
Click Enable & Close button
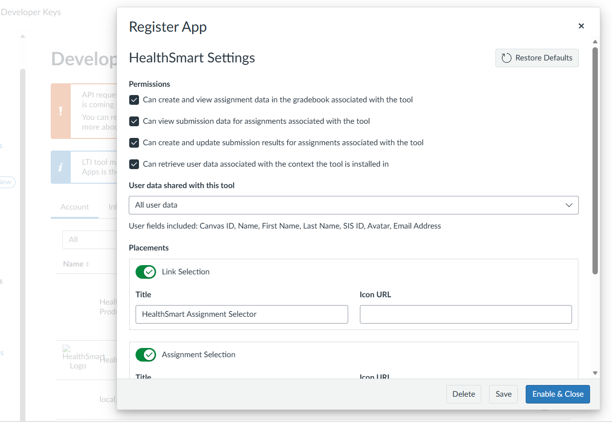[x=558, y=394]
